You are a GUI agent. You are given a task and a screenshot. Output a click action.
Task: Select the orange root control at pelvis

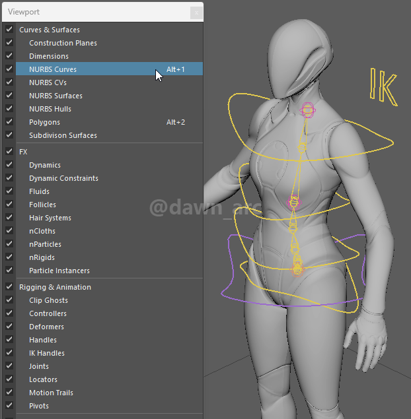[x=297, y=270]
